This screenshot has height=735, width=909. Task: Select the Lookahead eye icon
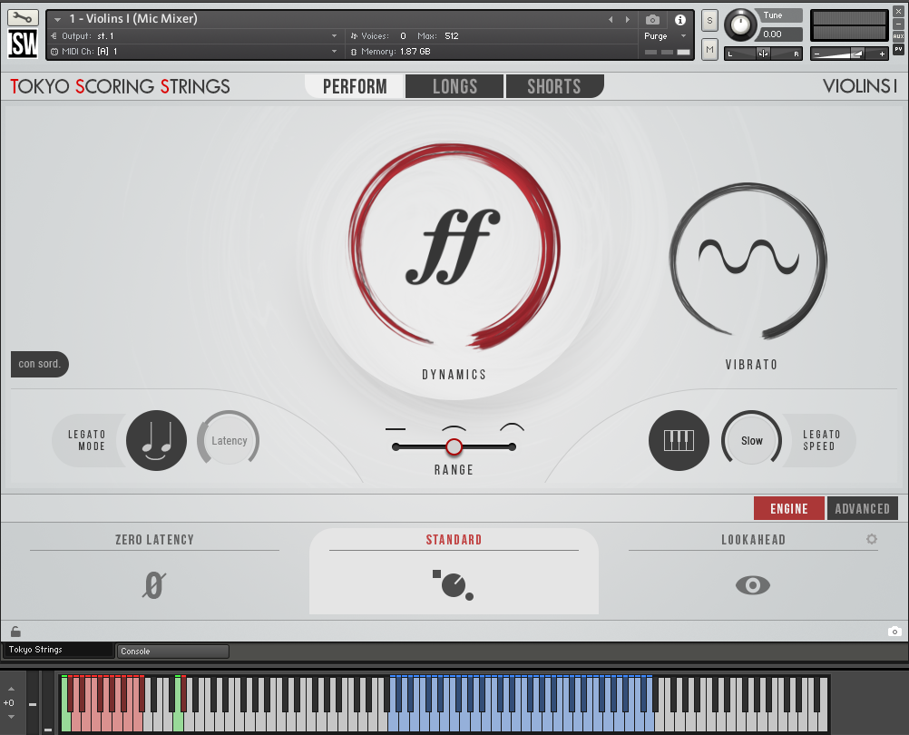tap(752, 585)
